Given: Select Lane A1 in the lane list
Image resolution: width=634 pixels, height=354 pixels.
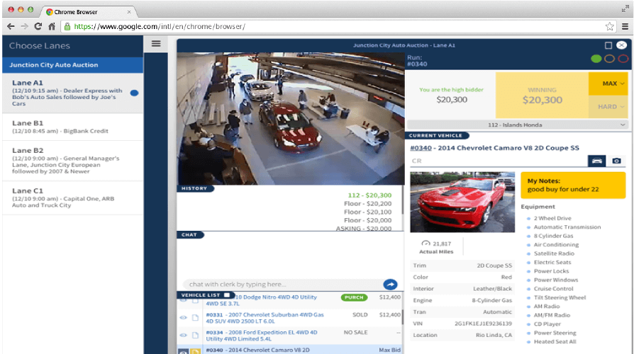Looking at the screenshot, I should 73,93.
